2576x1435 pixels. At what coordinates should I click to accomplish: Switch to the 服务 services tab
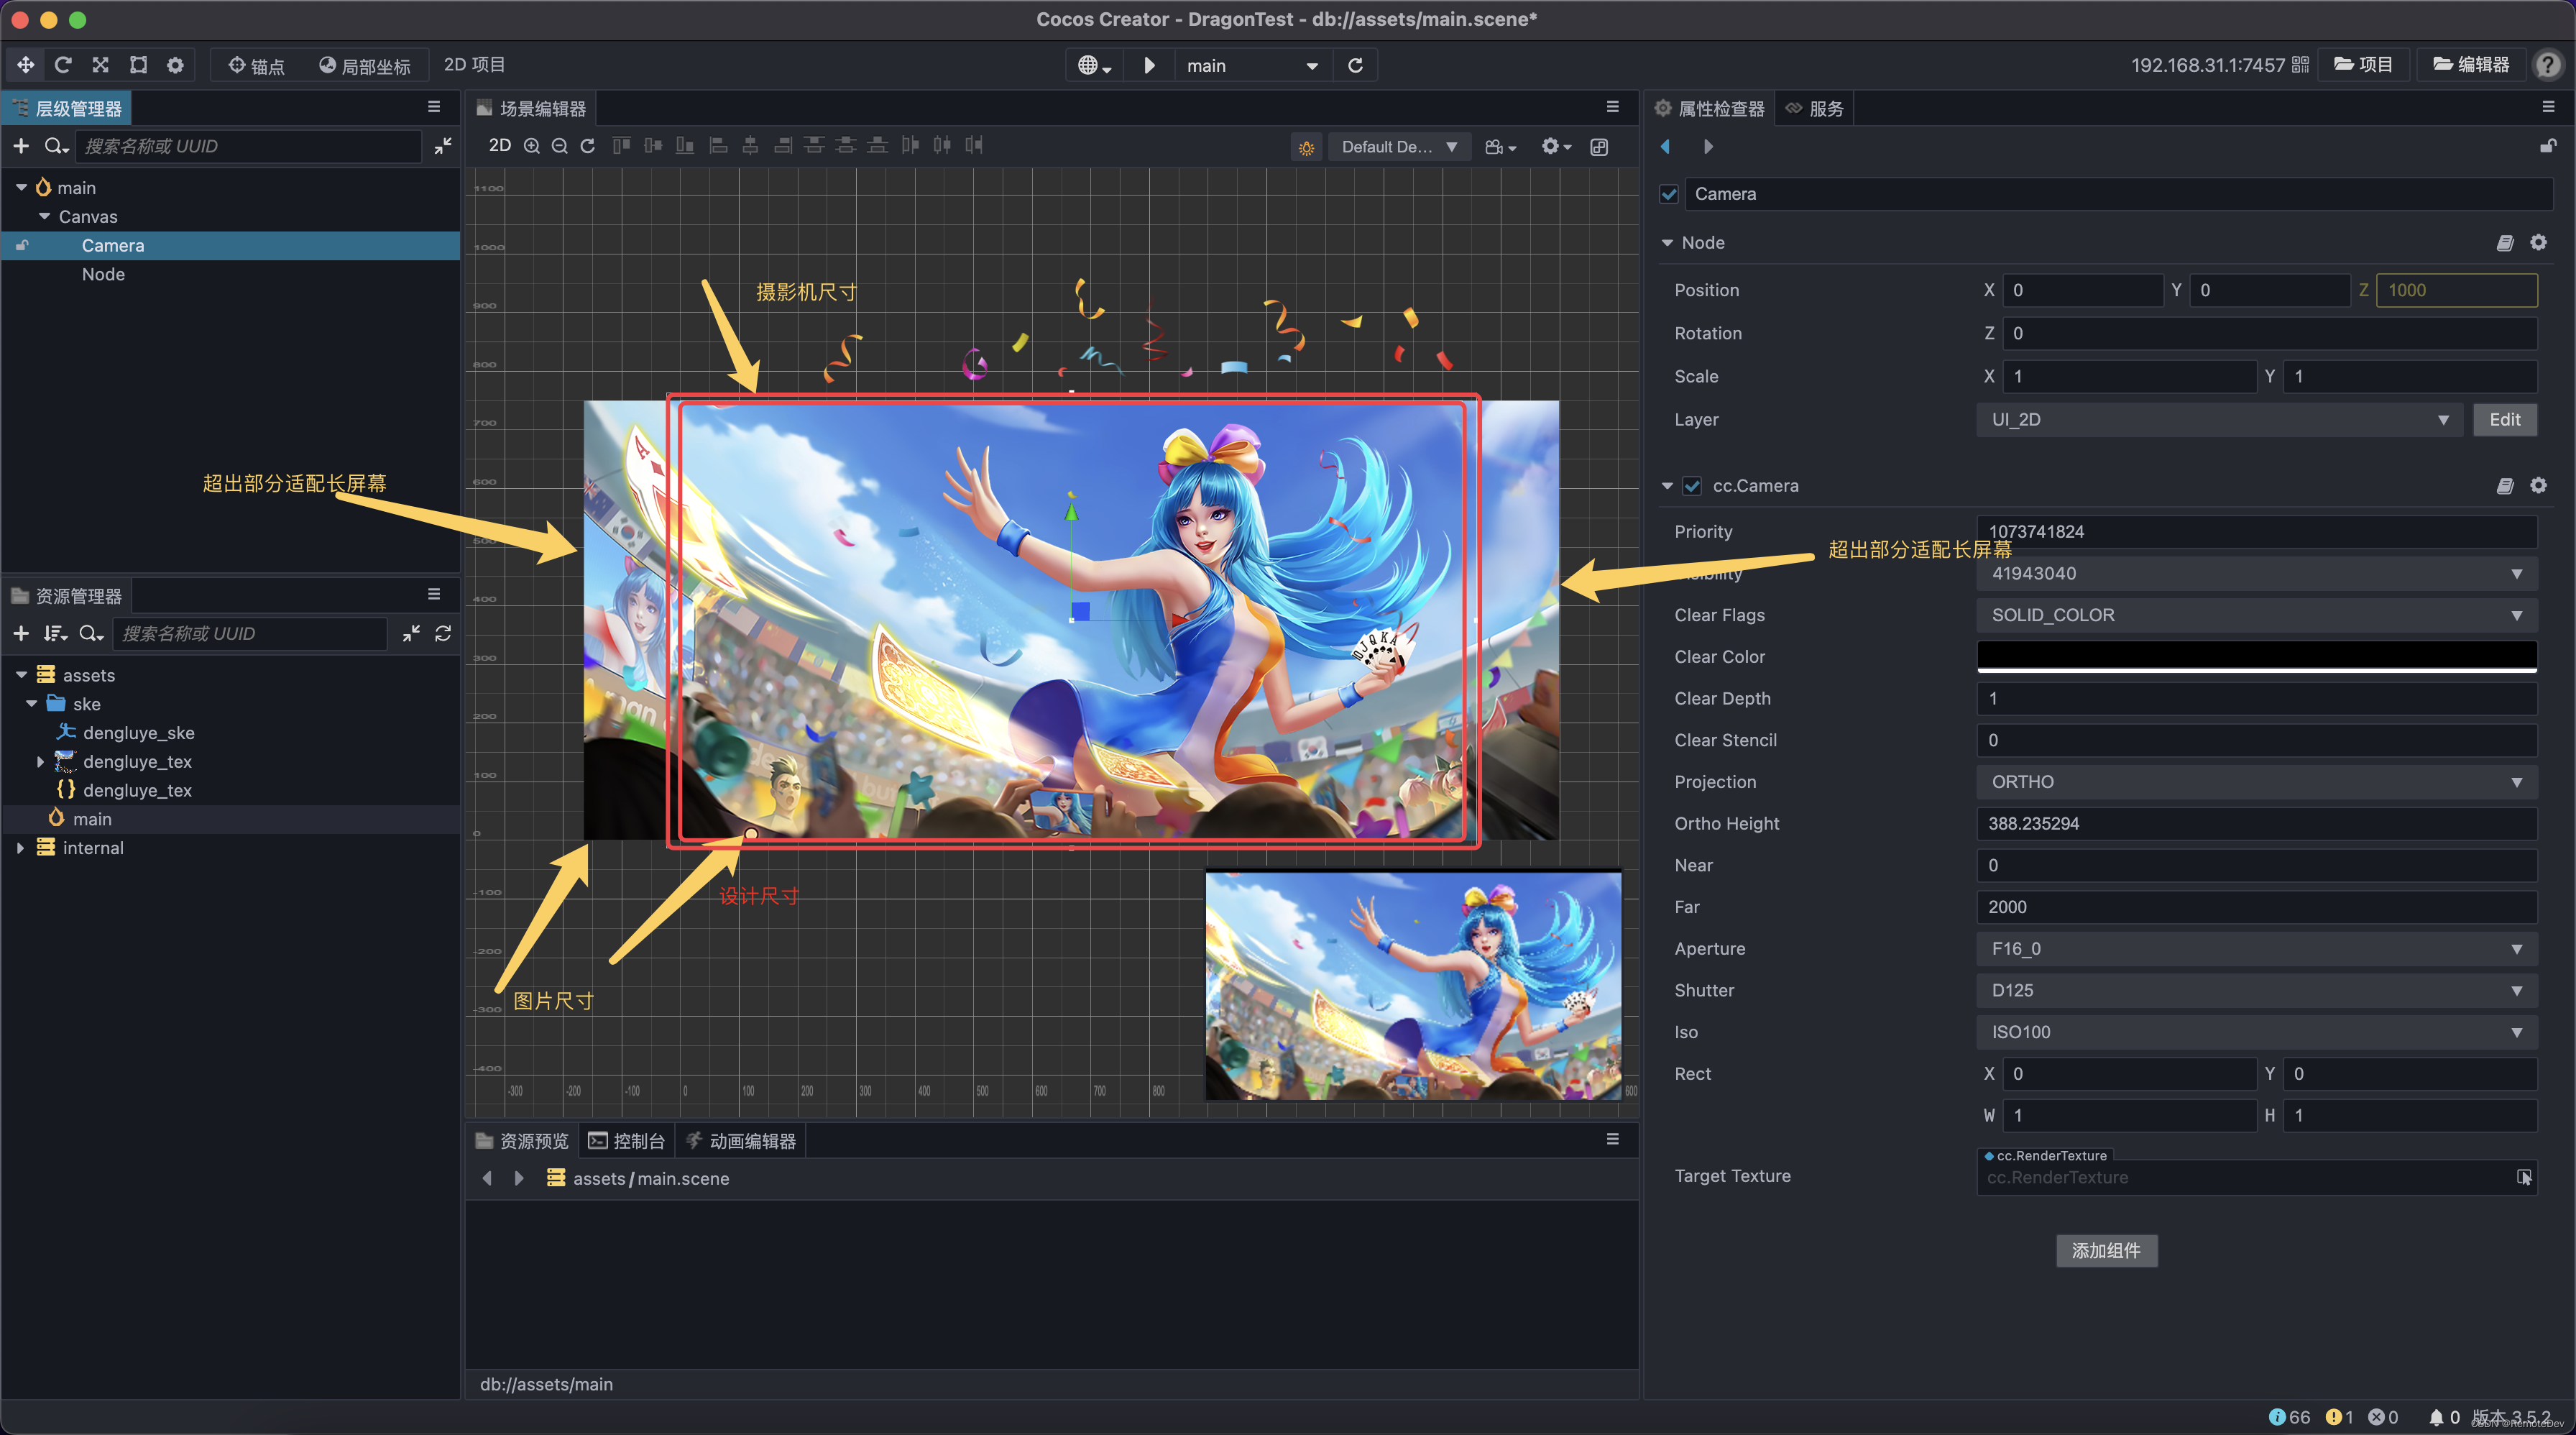[x=1815, y=108]
